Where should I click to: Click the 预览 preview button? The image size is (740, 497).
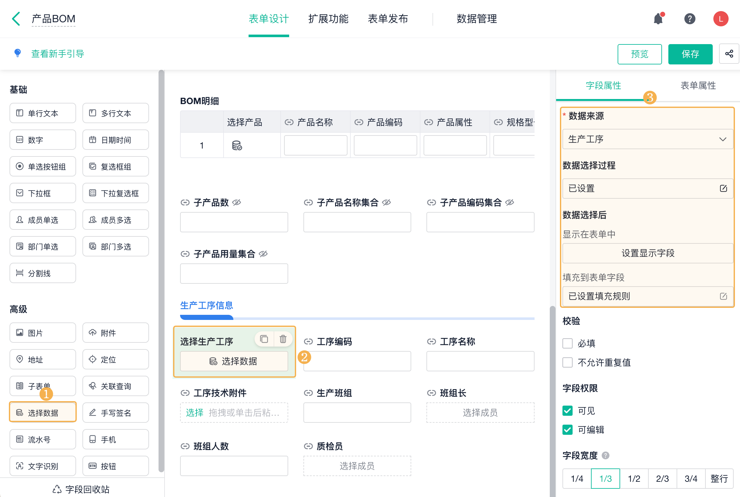click(x=639, y=54)
